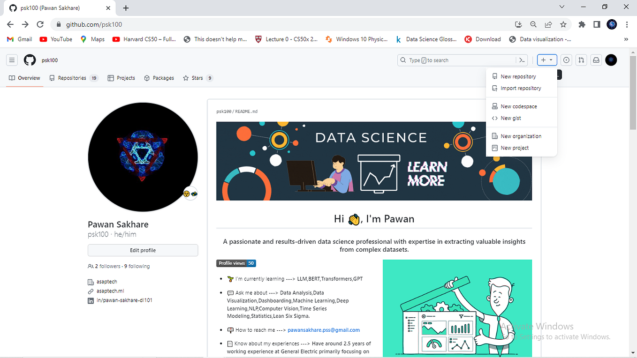Click the organization icon next to asaptech
This screenshot has height=358, width=637.
pyautogui.click(x=91, y=282)
